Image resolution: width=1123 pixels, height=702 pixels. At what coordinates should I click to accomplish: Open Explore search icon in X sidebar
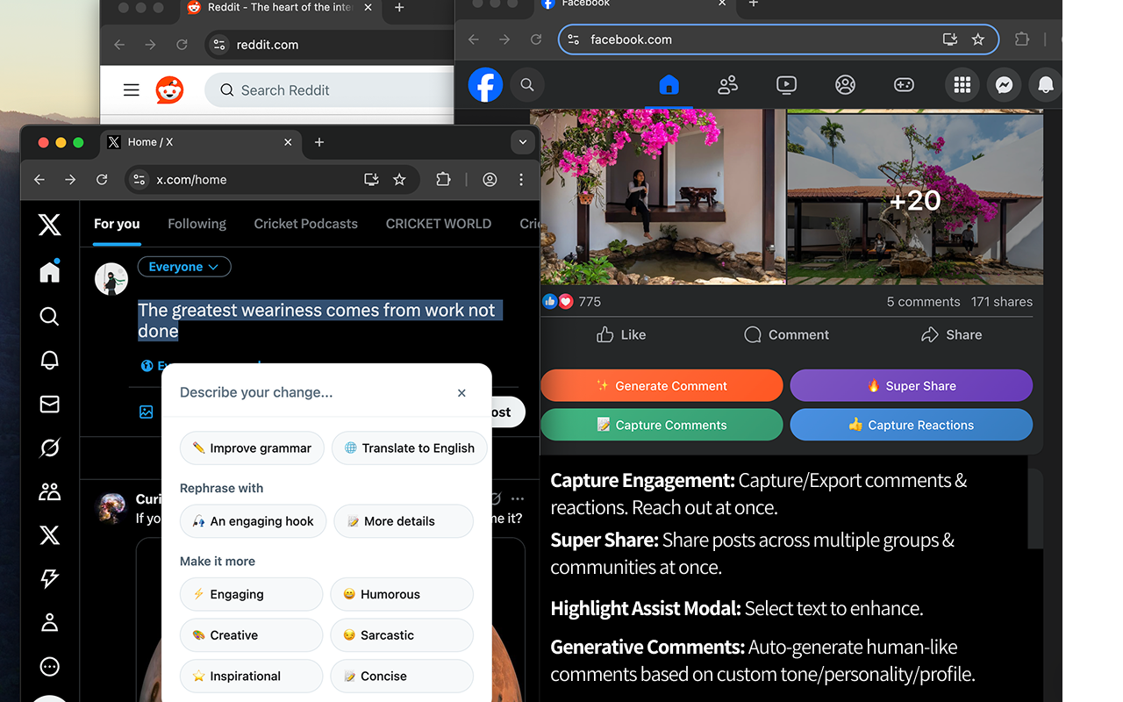coord(50,317)
